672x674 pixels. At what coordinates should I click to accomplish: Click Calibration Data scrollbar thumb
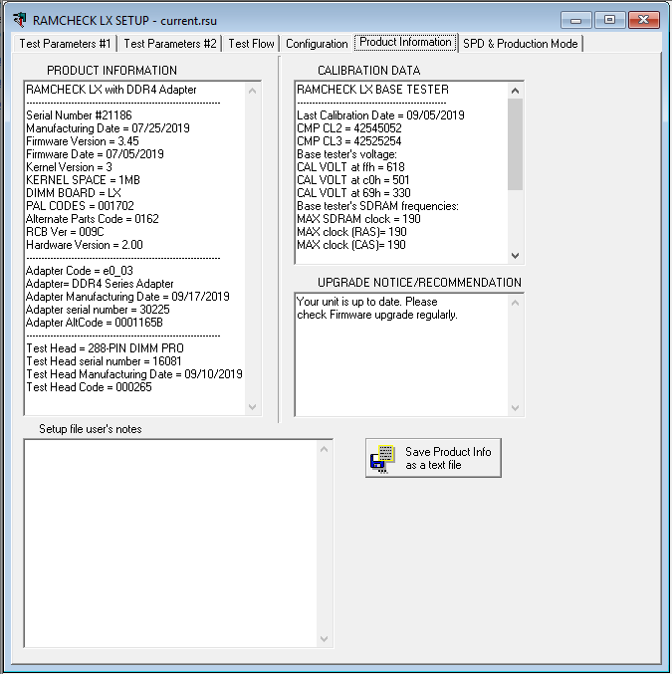[515, 144]
